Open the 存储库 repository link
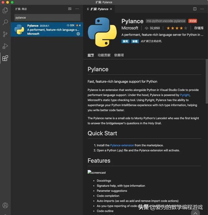 click(199, 28)
